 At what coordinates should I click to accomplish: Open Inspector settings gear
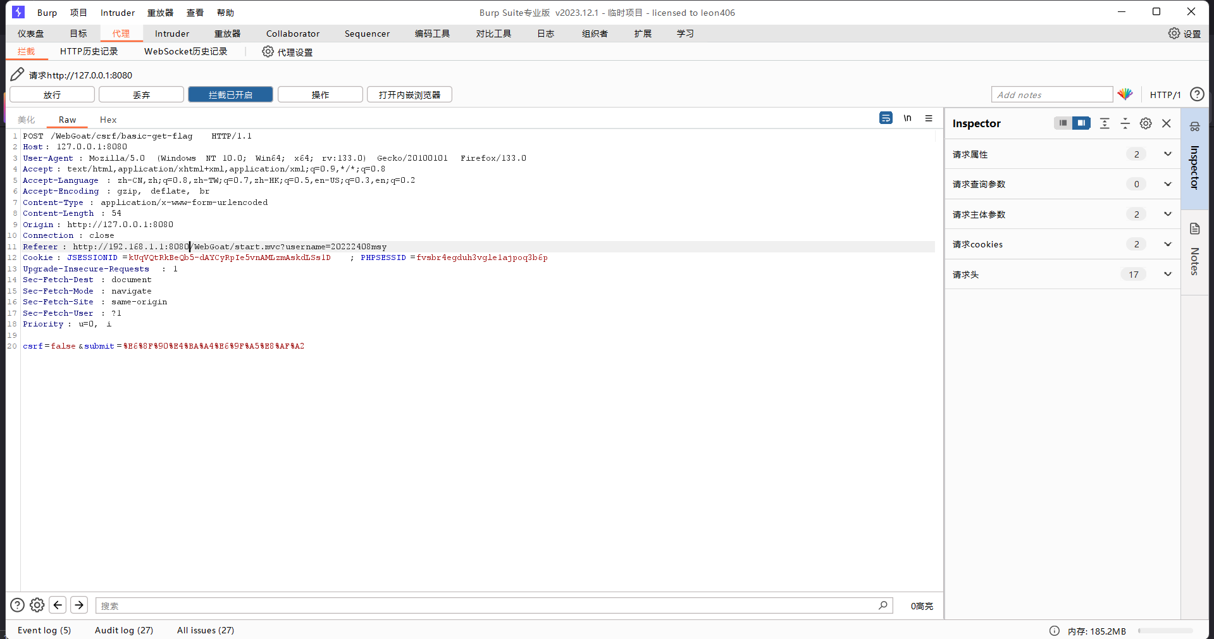pos(1146,123)
